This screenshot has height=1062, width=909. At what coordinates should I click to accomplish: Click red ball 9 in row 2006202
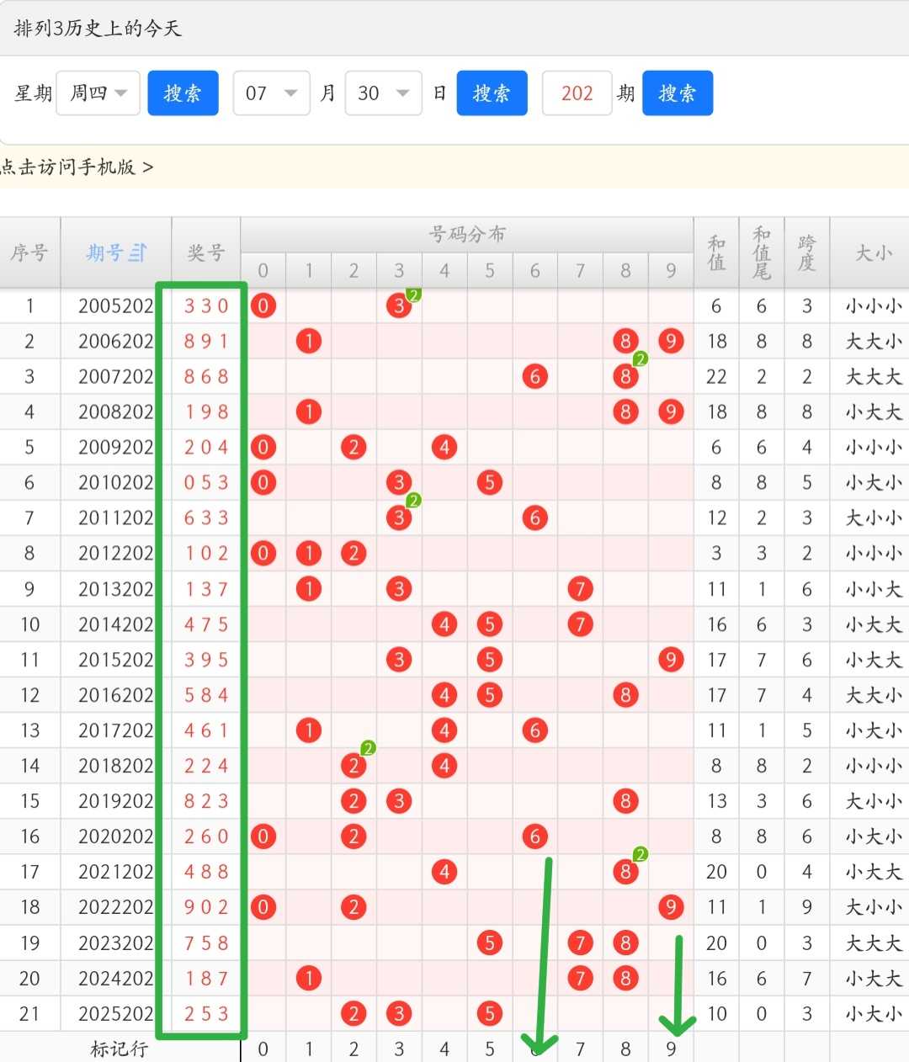tap(671, 341)
